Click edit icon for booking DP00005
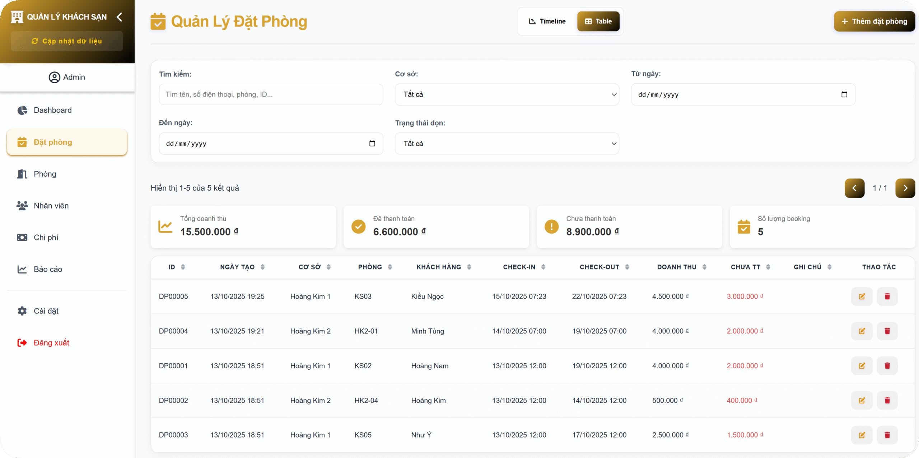Viewport: 919px width, 458px height. point(862,296)
